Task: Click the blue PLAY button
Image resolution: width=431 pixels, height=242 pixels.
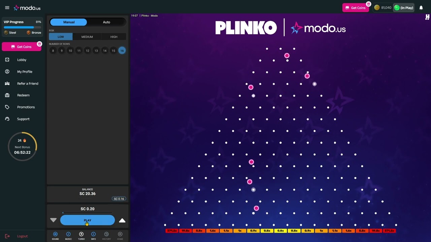Action: [x=88, y=220]
